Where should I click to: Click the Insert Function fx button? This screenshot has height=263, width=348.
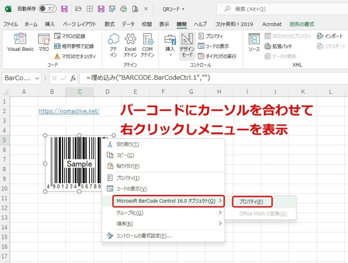coord(73,78)
